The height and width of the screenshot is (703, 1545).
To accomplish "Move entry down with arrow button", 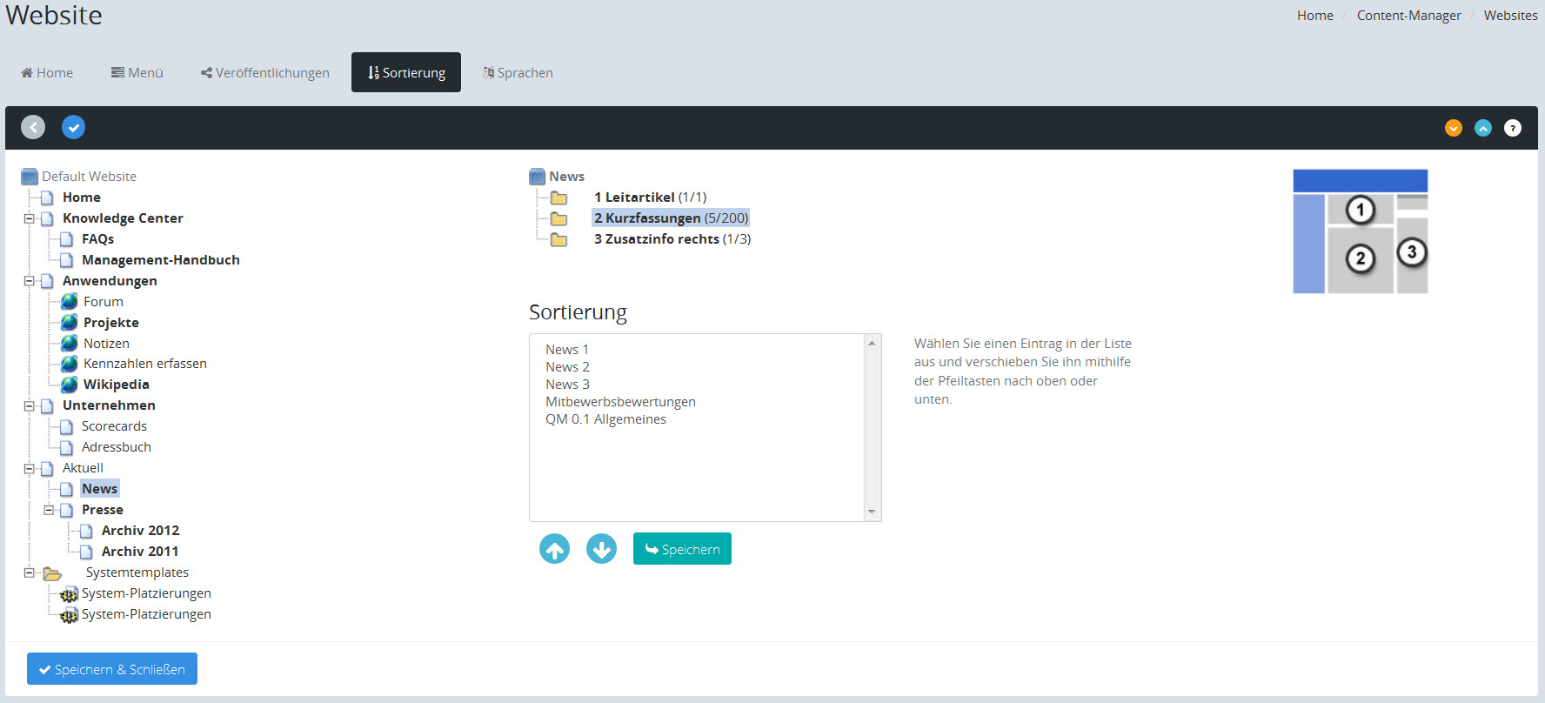I will (x=601, y=549).
